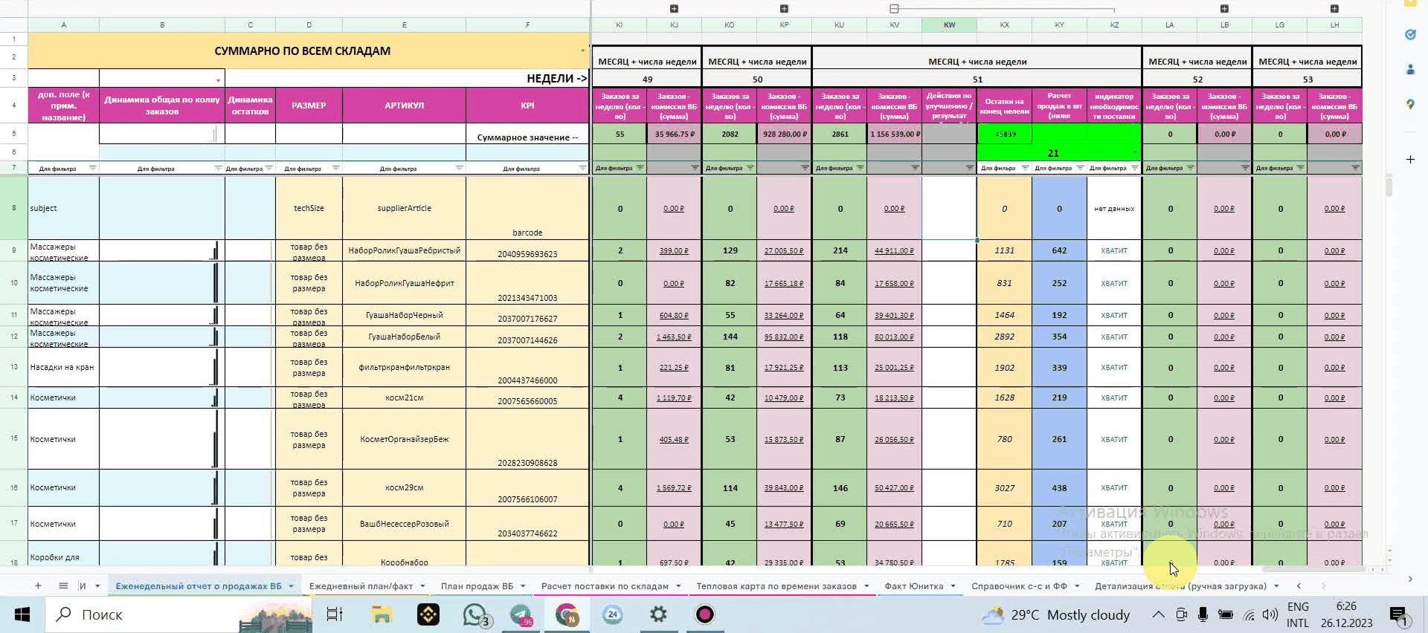This screenshot has height=633, width=1428.
Task: Click the filter icon in column KY row 7
Action: [1080, 168]
